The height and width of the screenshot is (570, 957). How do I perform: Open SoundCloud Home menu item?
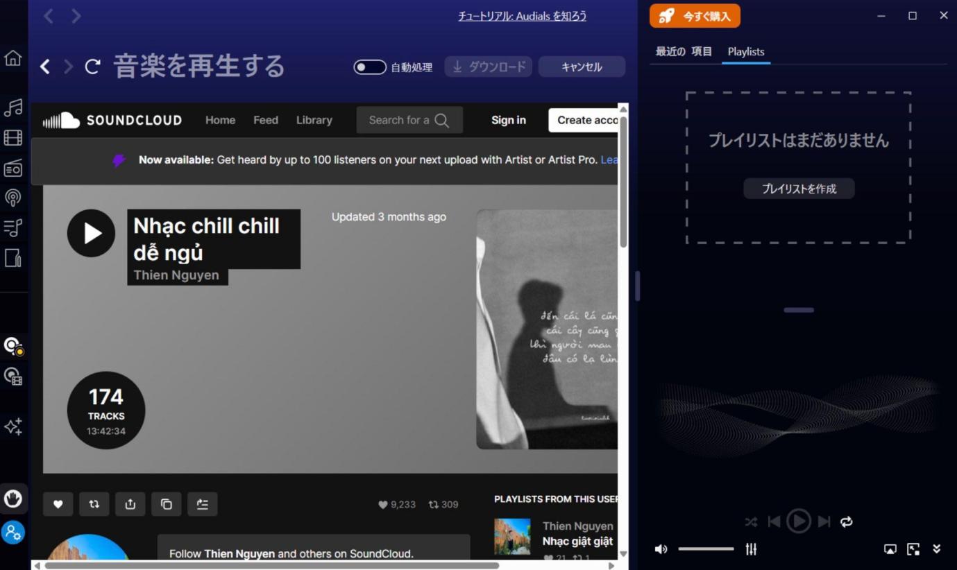click(x=220, y=120)
